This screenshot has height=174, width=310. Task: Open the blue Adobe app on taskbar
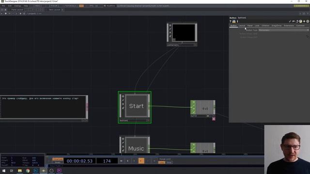[x=35, y=171]
